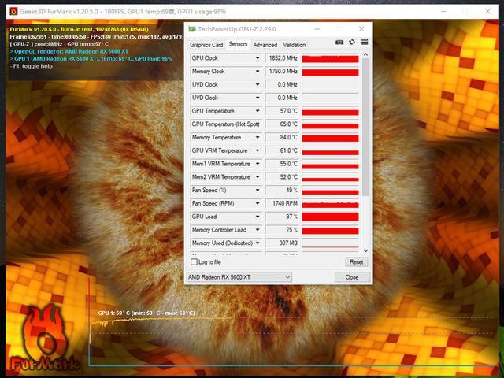The height and width of the screenshot is (378, 504).
Task: Click the Memory Temperature red history graph
Action: [330, 138]
